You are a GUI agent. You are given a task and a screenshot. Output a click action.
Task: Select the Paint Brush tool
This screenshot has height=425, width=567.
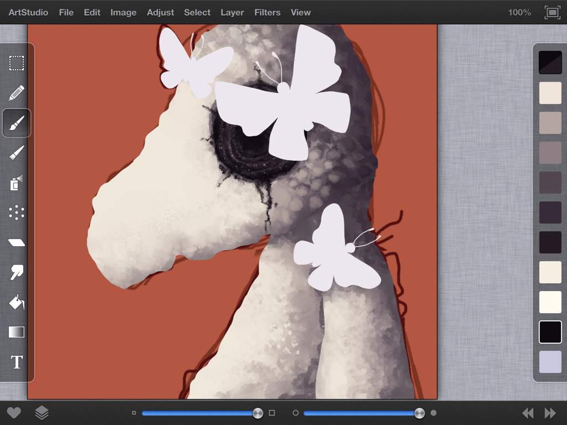pyautogui.click(x=17, y=123)
